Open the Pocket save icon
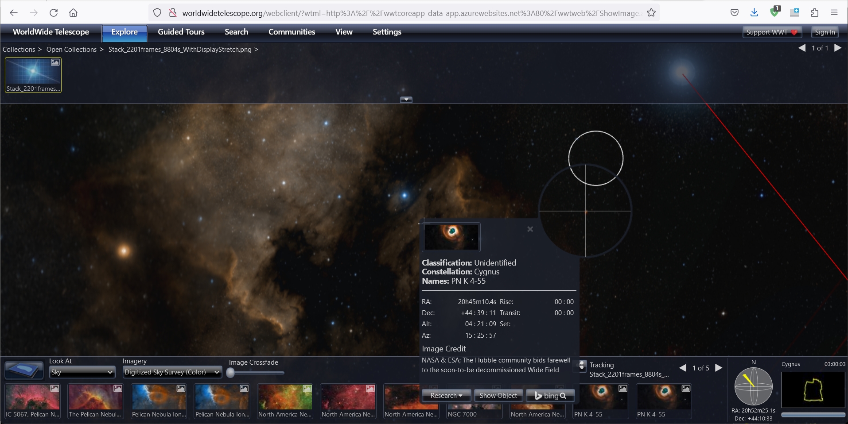 pyautogui.click(x=735, y=13)
